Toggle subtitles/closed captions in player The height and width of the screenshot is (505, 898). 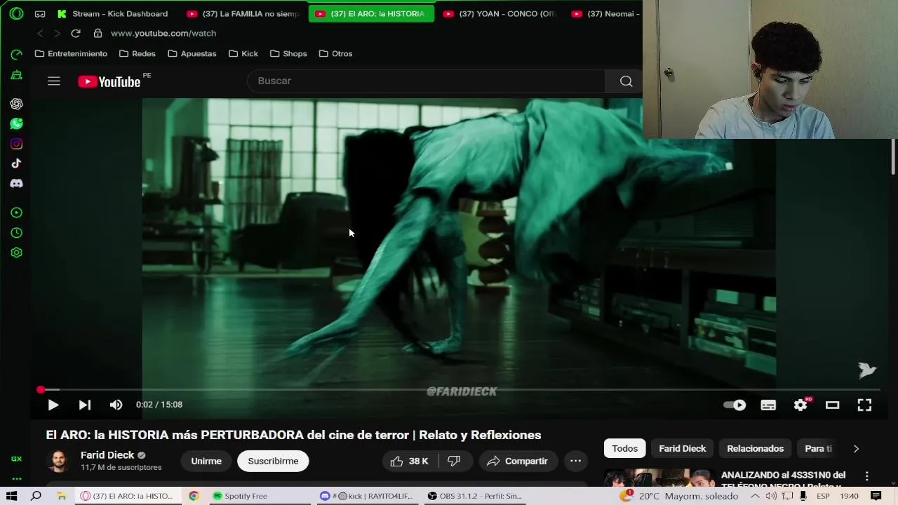click(768, 405)
